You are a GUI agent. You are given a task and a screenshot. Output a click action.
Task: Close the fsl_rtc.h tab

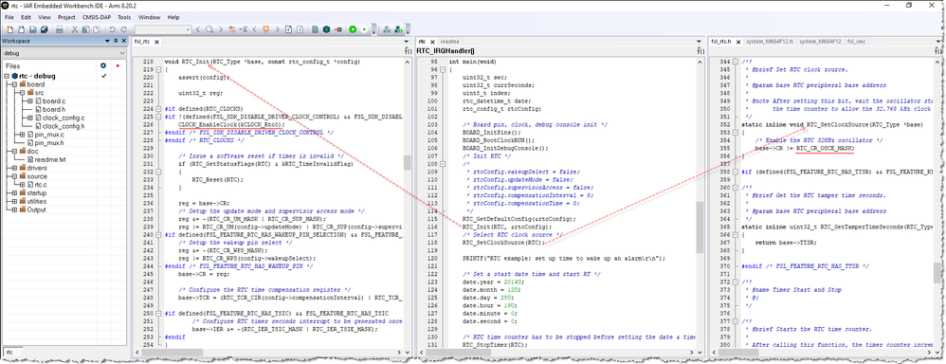(x=737, y=42)
